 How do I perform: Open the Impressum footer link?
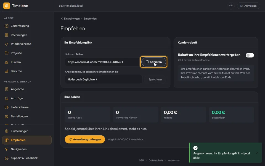click(174, 160)
